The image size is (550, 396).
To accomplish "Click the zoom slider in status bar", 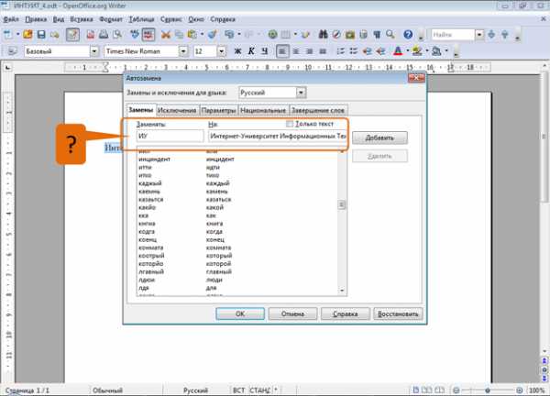I will pyautogui.click(x=488, y=390).
